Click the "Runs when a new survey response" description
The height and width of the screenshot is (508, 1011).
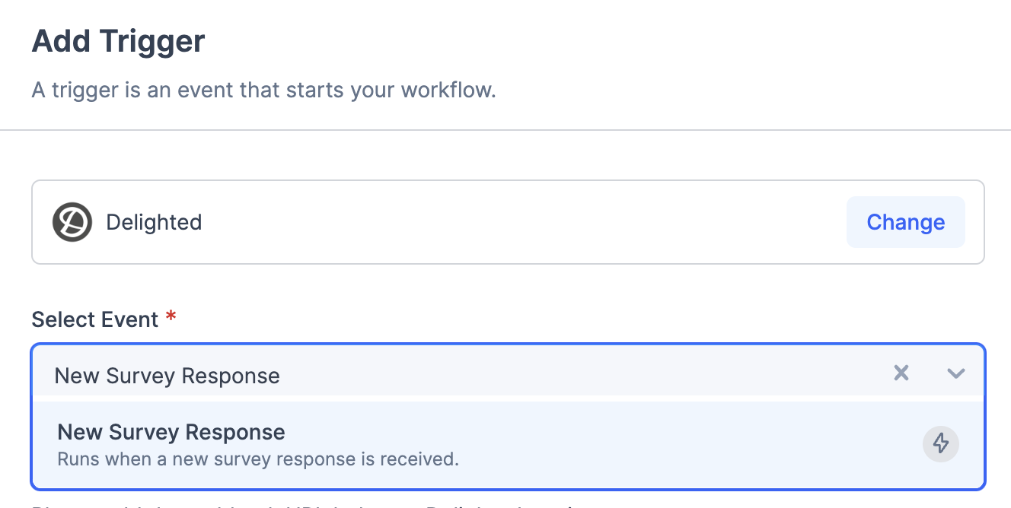pos(258,459)
